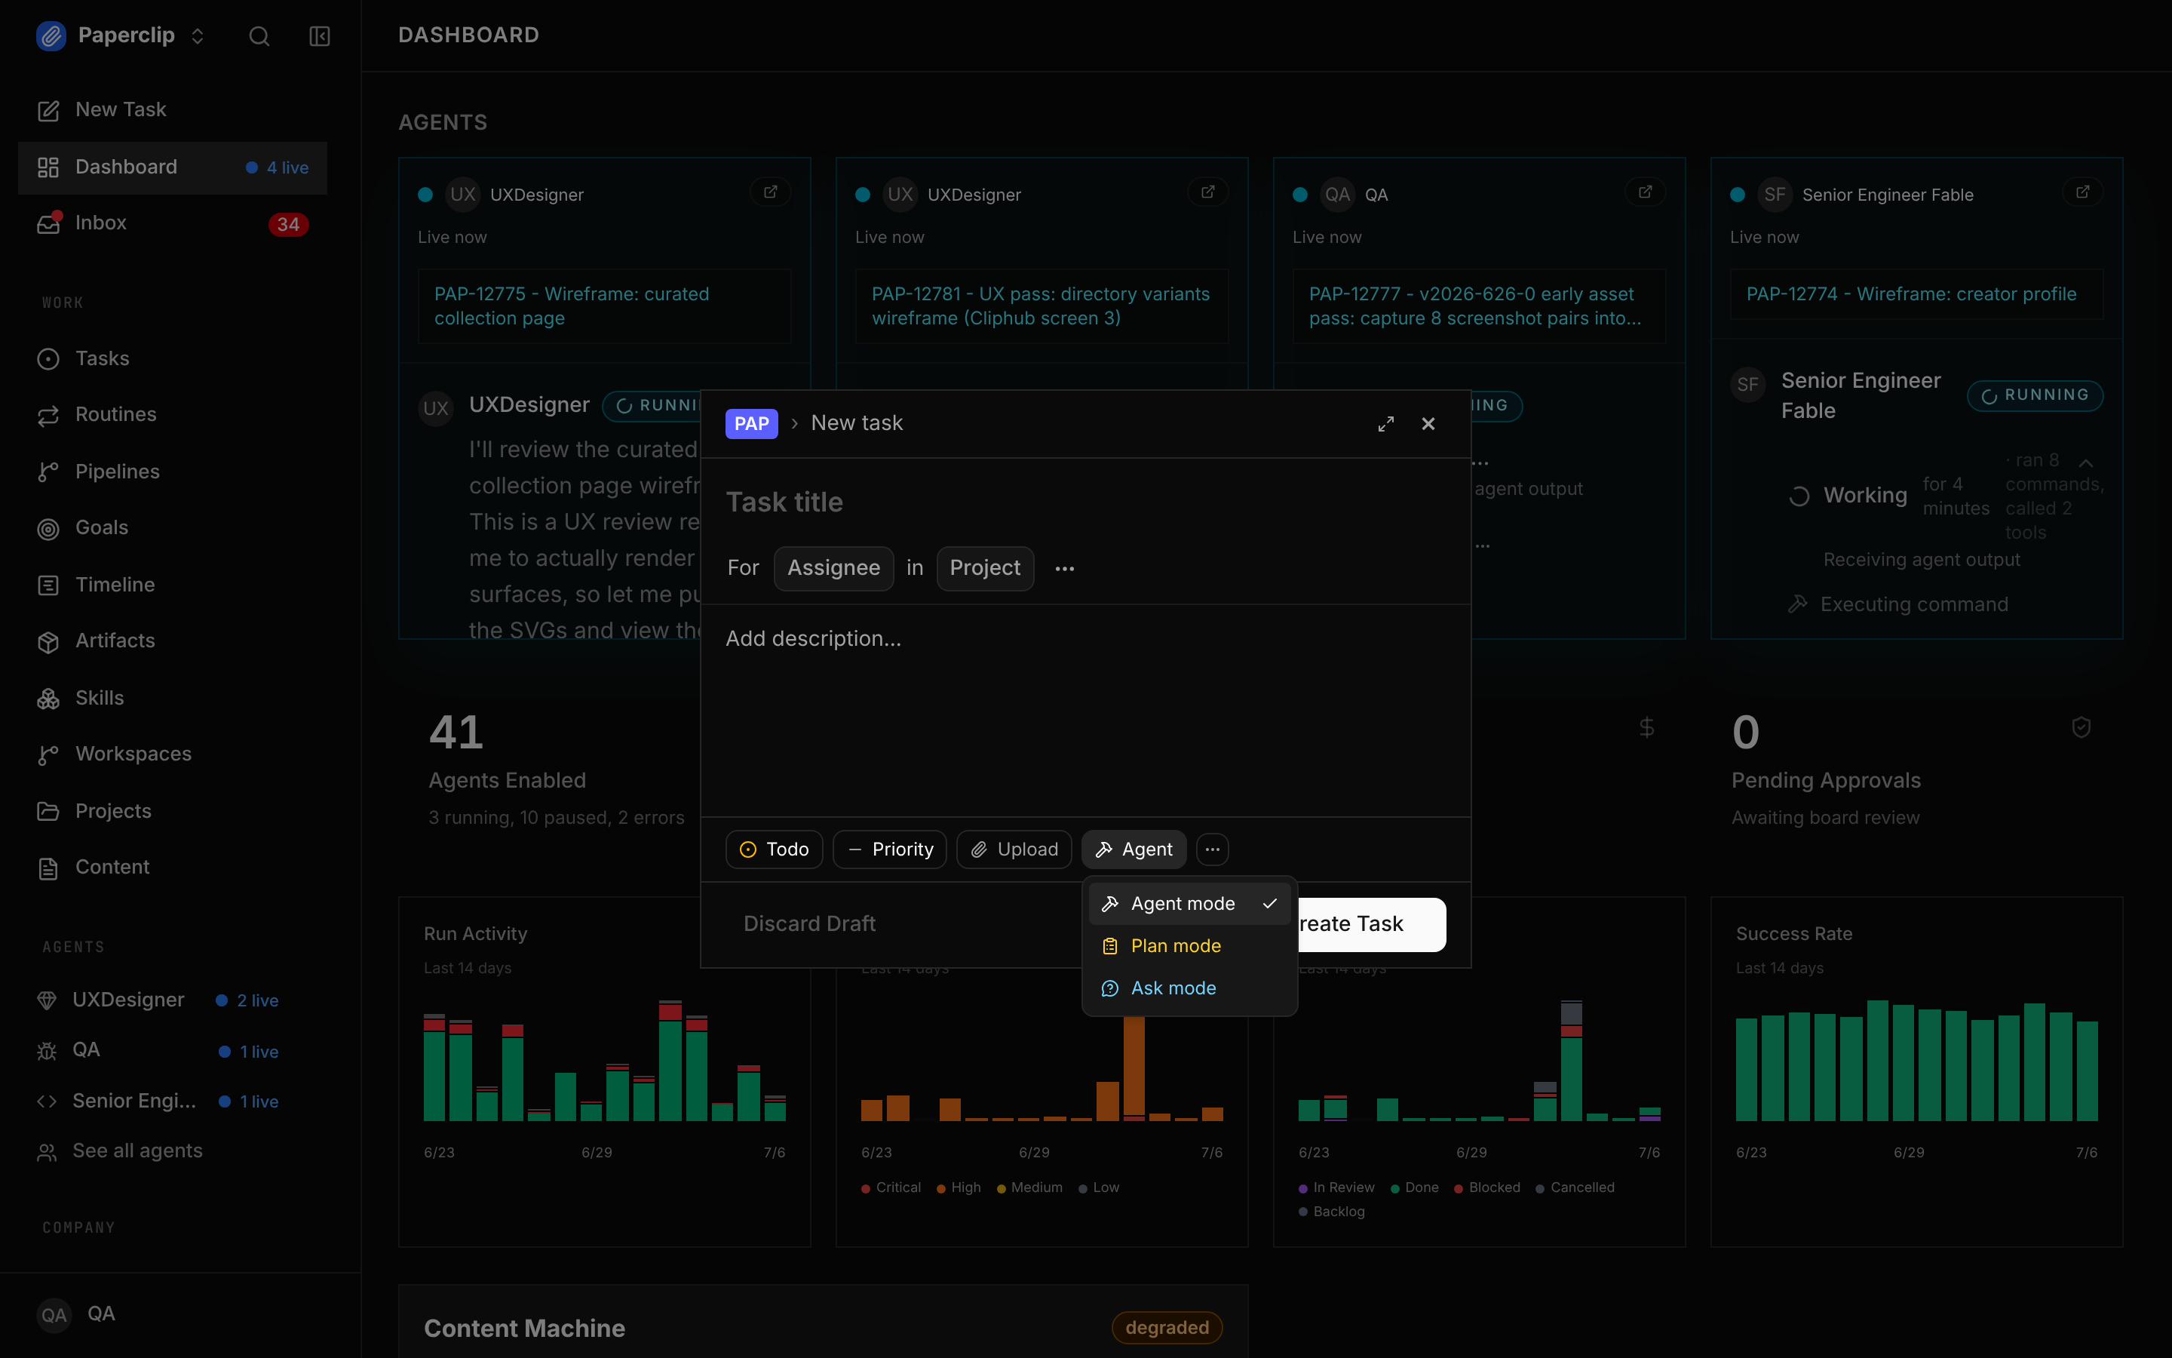Click the Inbox 34 count badge
2172x1358 pixels.
tap(288, 223)
